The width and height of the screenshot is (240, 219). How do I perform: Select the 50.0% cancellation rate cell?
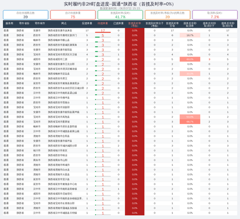(x=190, y=117)
